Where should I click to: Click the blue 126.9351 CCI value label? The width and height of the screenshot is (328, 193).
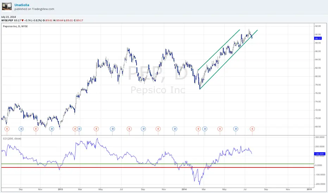pos(320,154)
